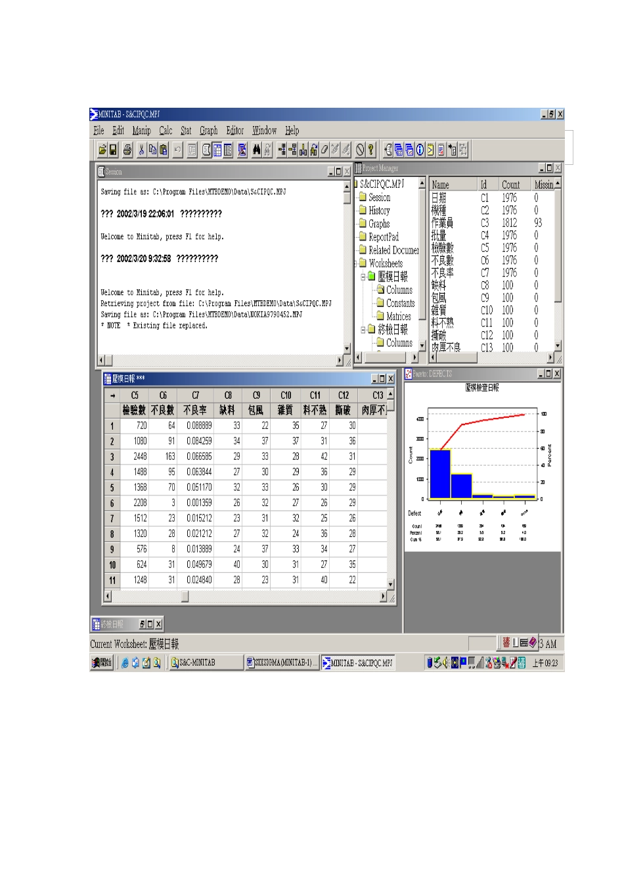The height and width of the screenshot is (883, 624).
Task: Click the Insert Cells toolbar icon
Action: (282, 150)
